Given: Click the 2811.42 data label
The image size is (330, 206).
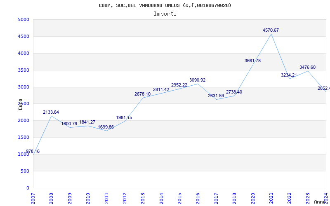Looking at the screenshot, I should tap(161, 89).
